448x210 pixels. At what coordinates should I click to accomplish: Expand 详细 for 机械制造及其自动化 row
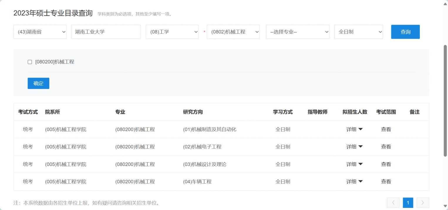pos(355,129)
